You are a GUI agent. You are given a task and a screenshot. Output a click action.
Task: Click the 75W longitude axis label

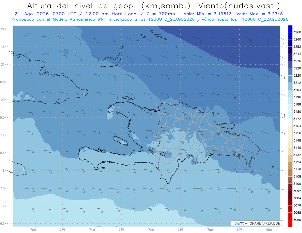[x=63, y=229]
